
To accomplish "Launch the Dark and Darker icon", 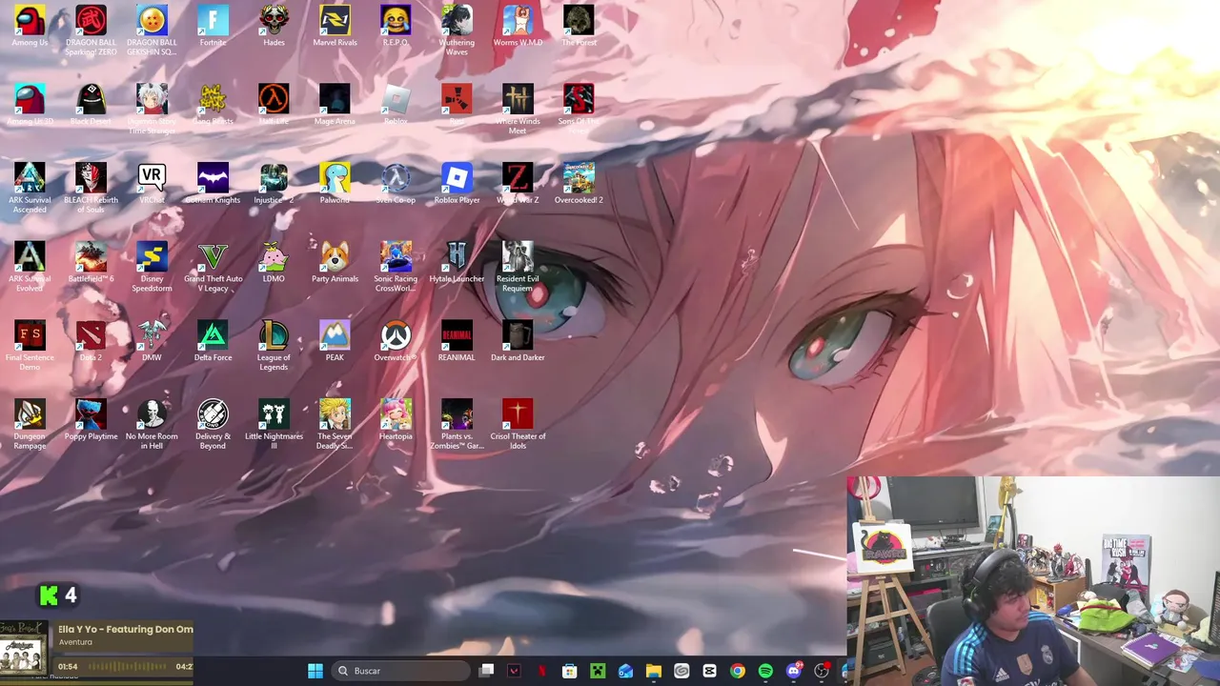I will point(518,342).
